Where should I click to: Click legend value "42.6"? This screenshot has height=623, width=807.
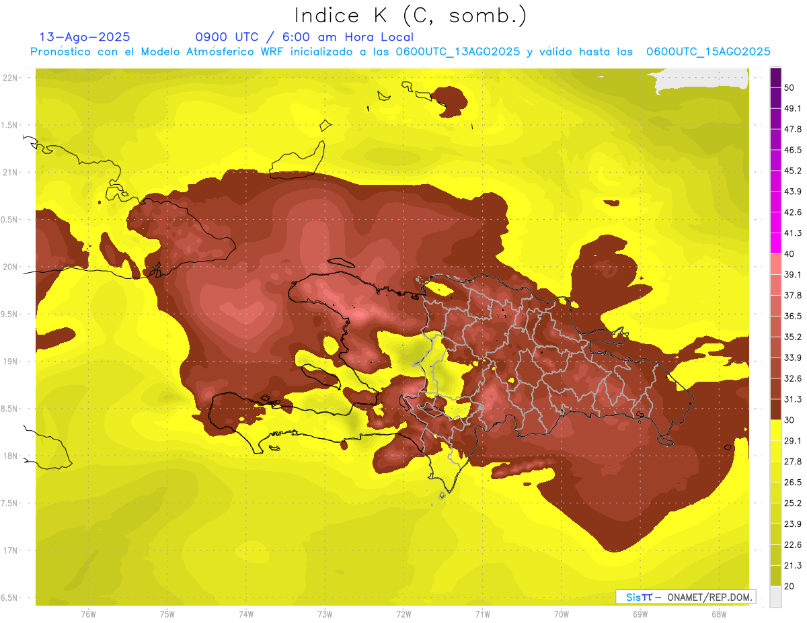coord(793,212)
